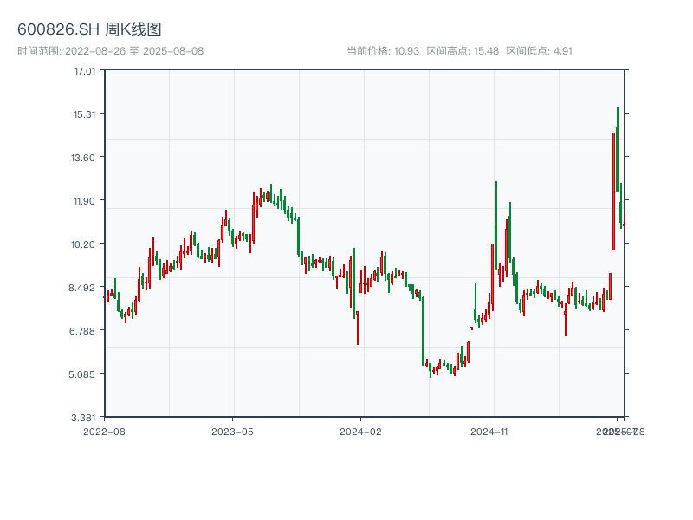Click the 17.01 y-axis label

(84, 70)
